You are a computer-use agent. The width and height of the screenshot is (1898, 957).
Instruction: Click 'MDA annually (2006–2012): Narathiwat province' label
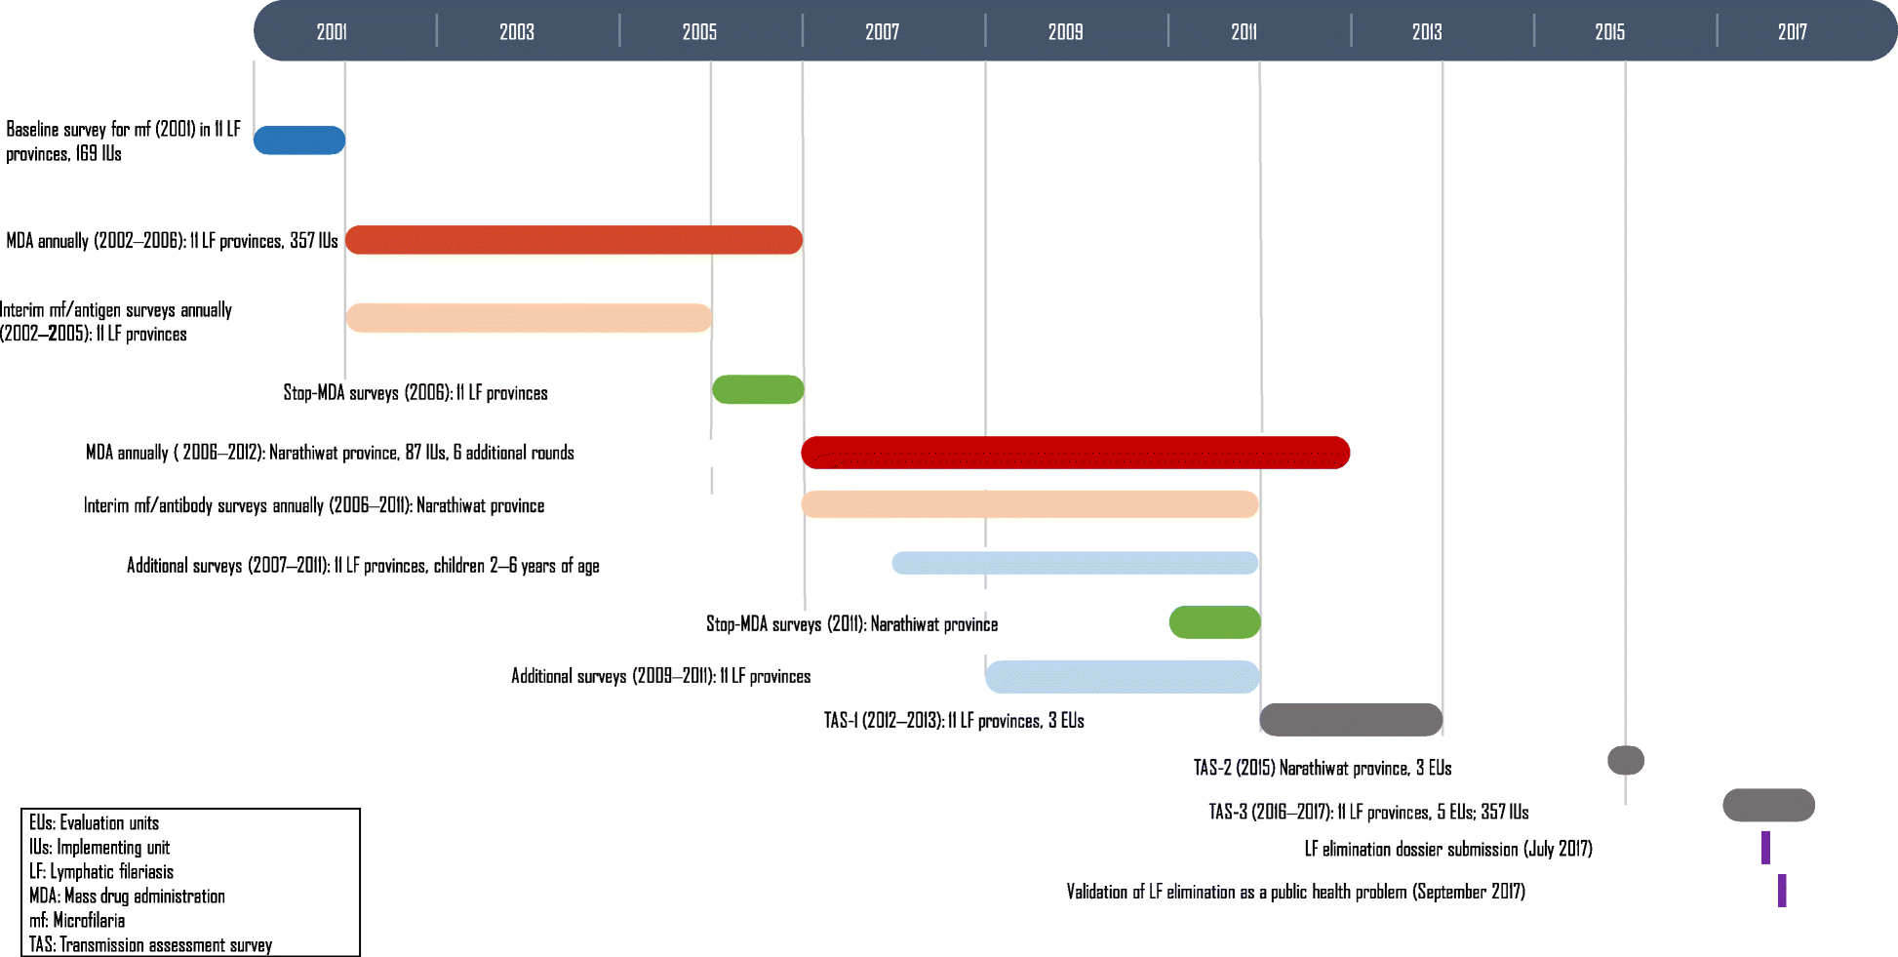[330, 453]
